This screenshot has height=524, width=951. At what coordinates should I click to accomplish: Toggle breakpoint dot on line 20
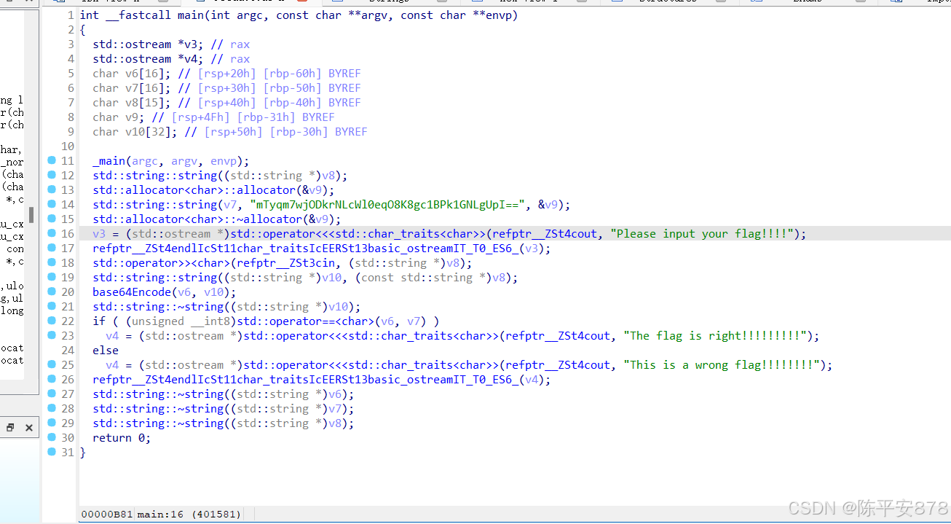coord(52,292)
